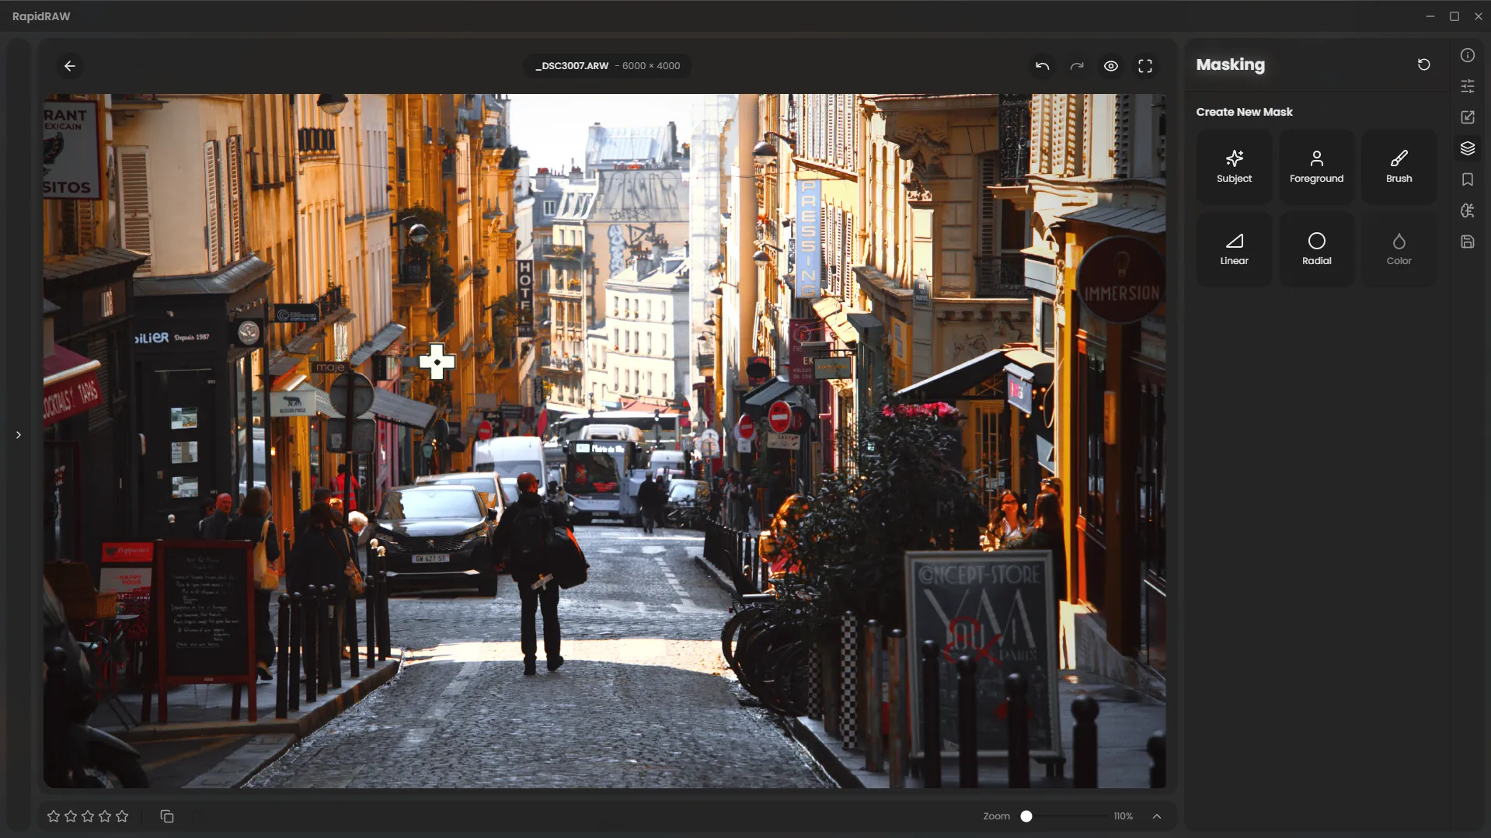
Task: Click the Zoom slider handle
Action: [x=1026, y=816]
